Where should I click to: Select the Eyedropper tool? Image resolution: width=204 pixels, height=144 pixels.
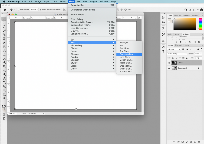click(x=4, y=43)
